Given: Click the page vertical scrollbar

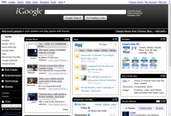Looking at the screenshot, I should coord(170,35).
